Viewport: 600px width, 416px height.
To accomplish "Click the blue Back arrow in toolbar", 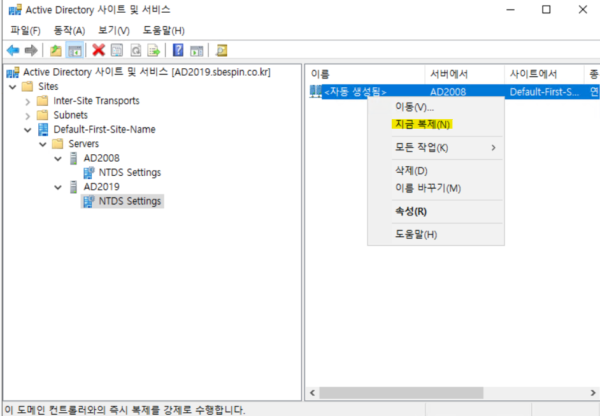I will pyautogui.click(x=13, y=50).
